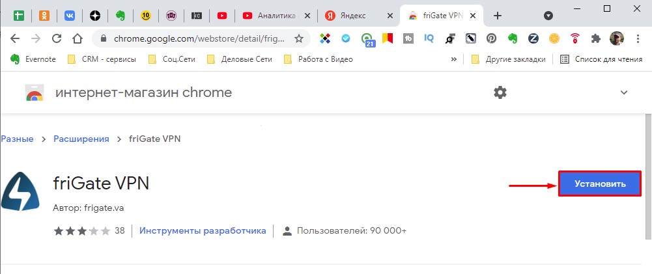652x274 pixels.
Task: Open the orange slice extension icon
Action: (554, 38)
